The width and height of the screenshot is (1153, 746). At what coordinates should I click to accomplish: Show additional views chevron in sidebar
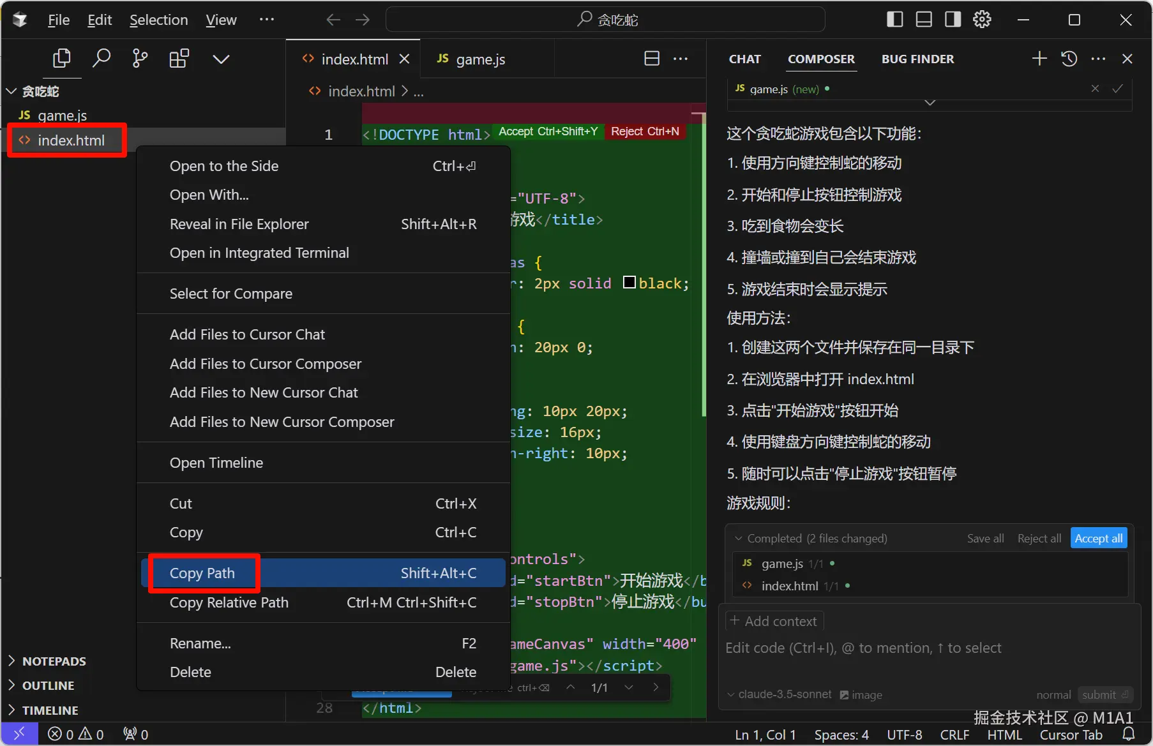point(221,59)
